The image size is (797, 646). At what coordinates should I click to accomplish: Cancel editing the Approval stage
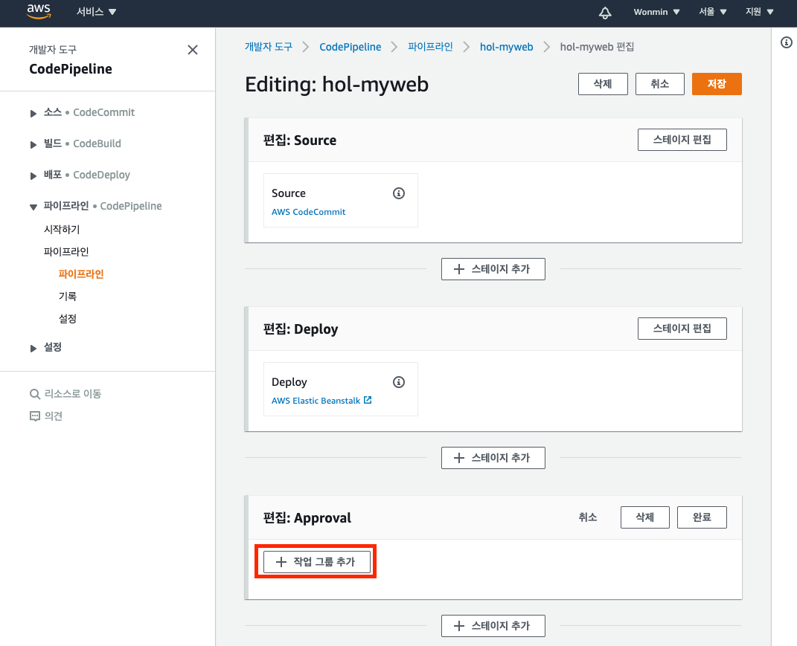click(x=588, y=517)
